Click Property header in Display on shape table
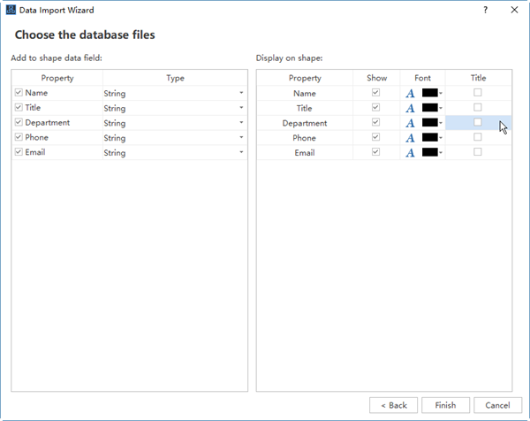 [x=305, y=78]
